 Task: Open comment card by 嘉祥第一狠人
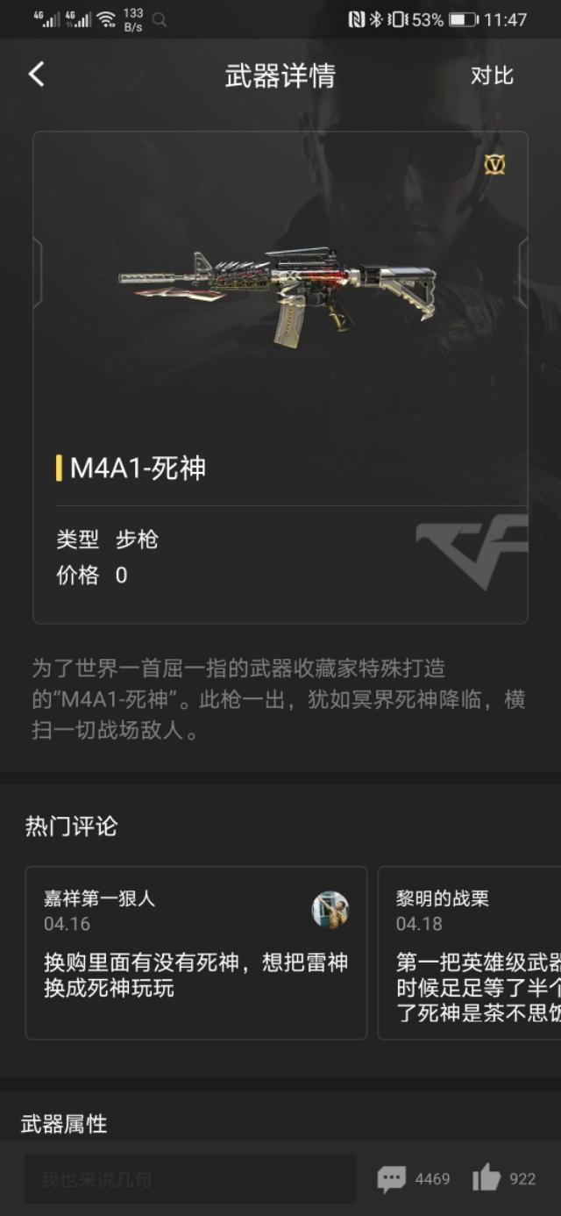coord(196,953)
